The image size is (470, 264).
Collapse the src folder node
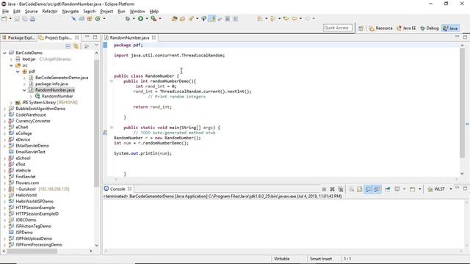pyautogui.click(x=11, y=65)
